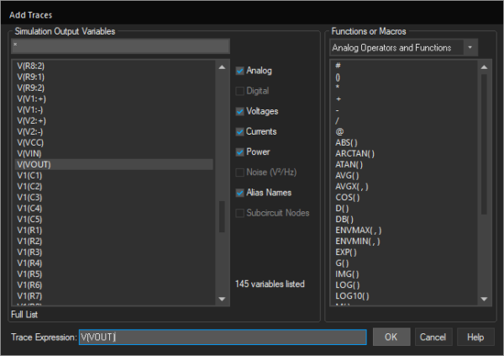
Task: Disable the Currents checkbox
Action: coord(239,132)
